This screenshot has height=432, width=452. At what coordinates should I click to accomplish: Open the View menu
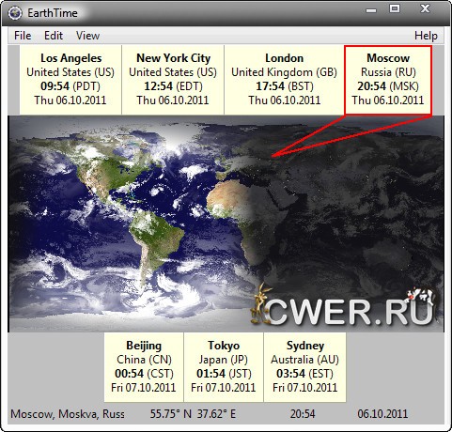[87, 36]
